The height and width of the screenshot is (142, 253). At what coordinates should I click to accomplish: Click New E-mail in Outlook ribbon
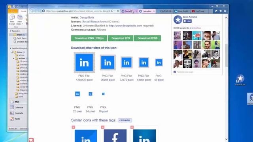(x=12, y=20)
